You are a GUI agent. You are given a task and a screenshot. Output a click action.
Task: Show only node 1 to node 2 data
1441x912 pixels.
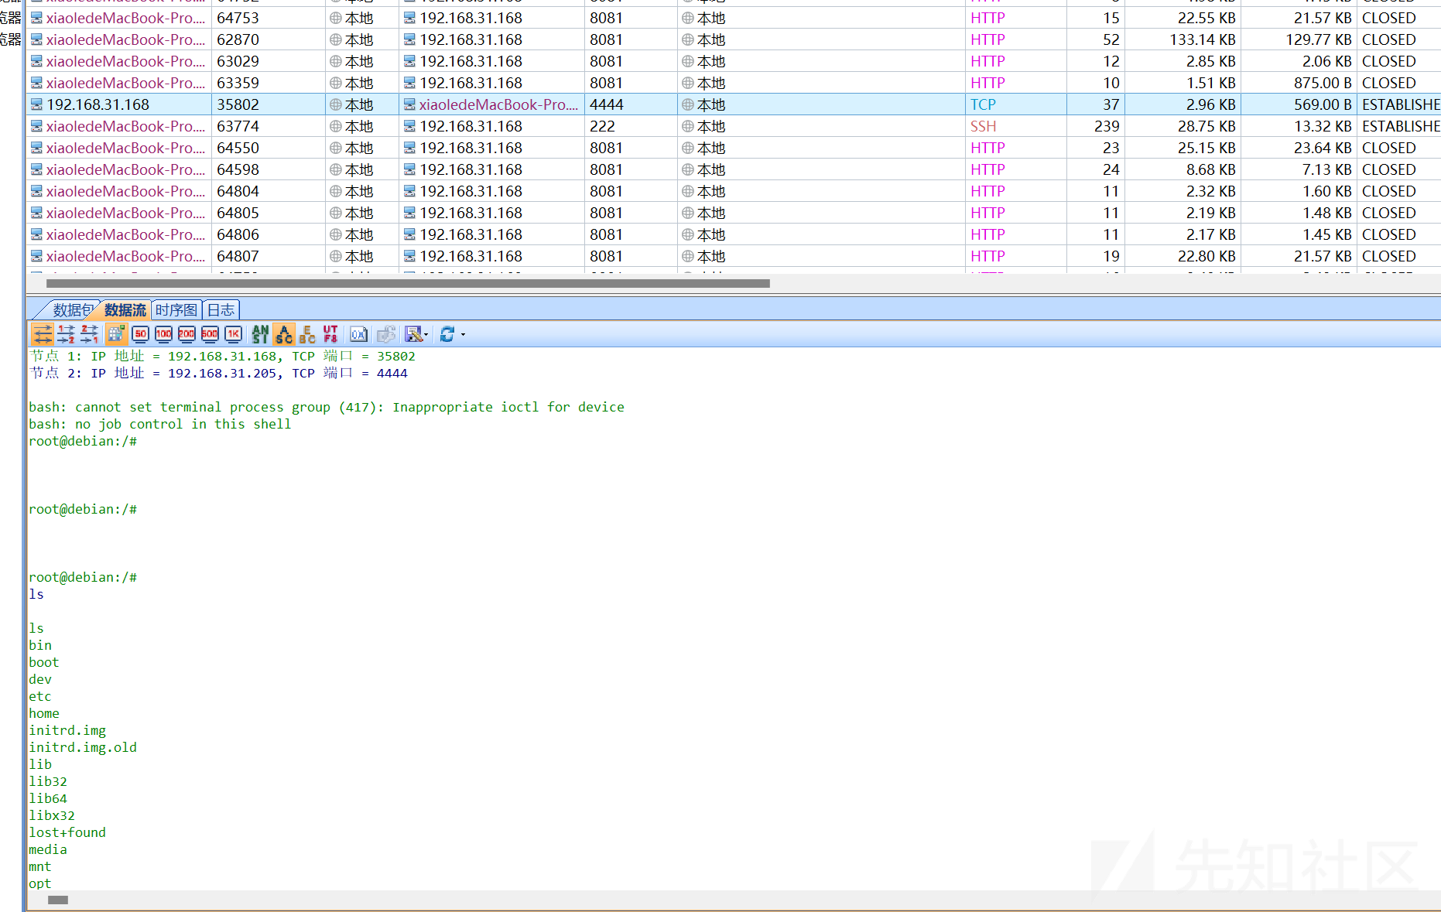(66, 334)
